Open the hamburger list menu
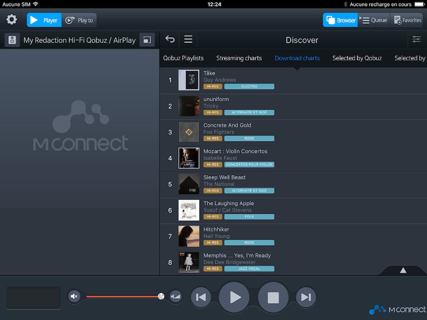The height and width of the screenshot is (320, 427). (188, 39)
